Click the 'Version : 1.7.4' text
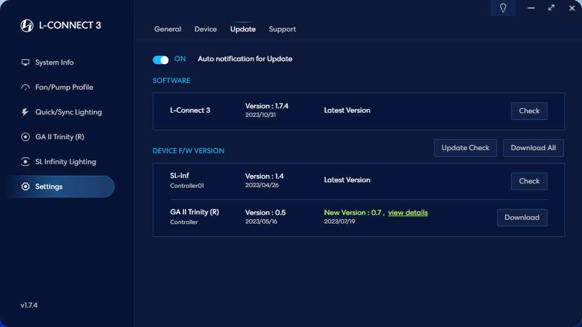The height and width of the screenshot is (327, 582). 267,106
